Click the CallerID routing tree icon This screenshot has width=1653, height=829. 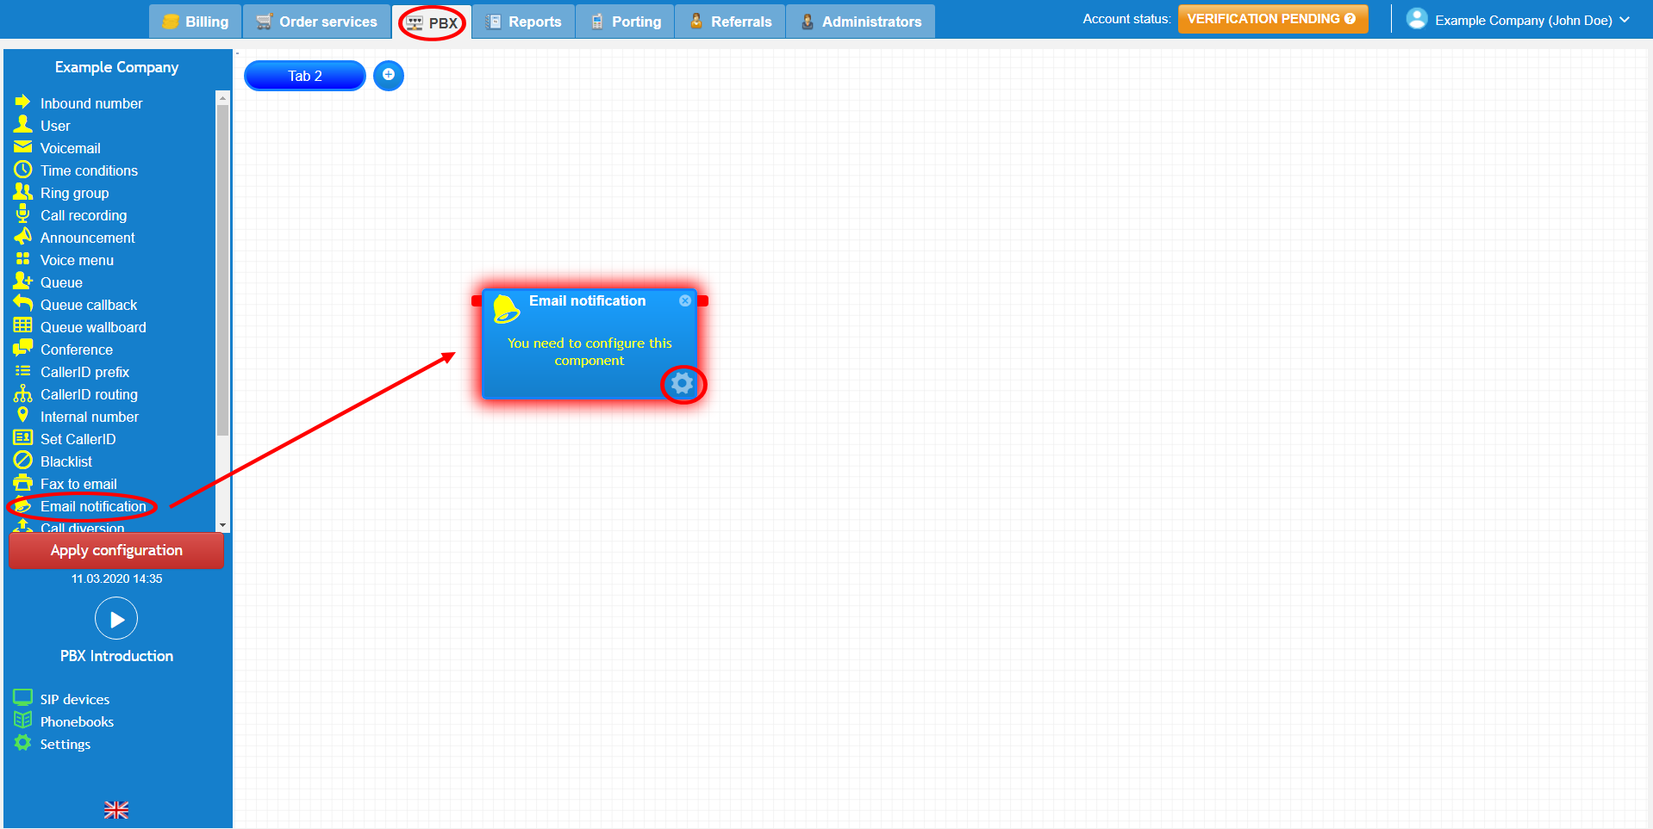[22, 393]
